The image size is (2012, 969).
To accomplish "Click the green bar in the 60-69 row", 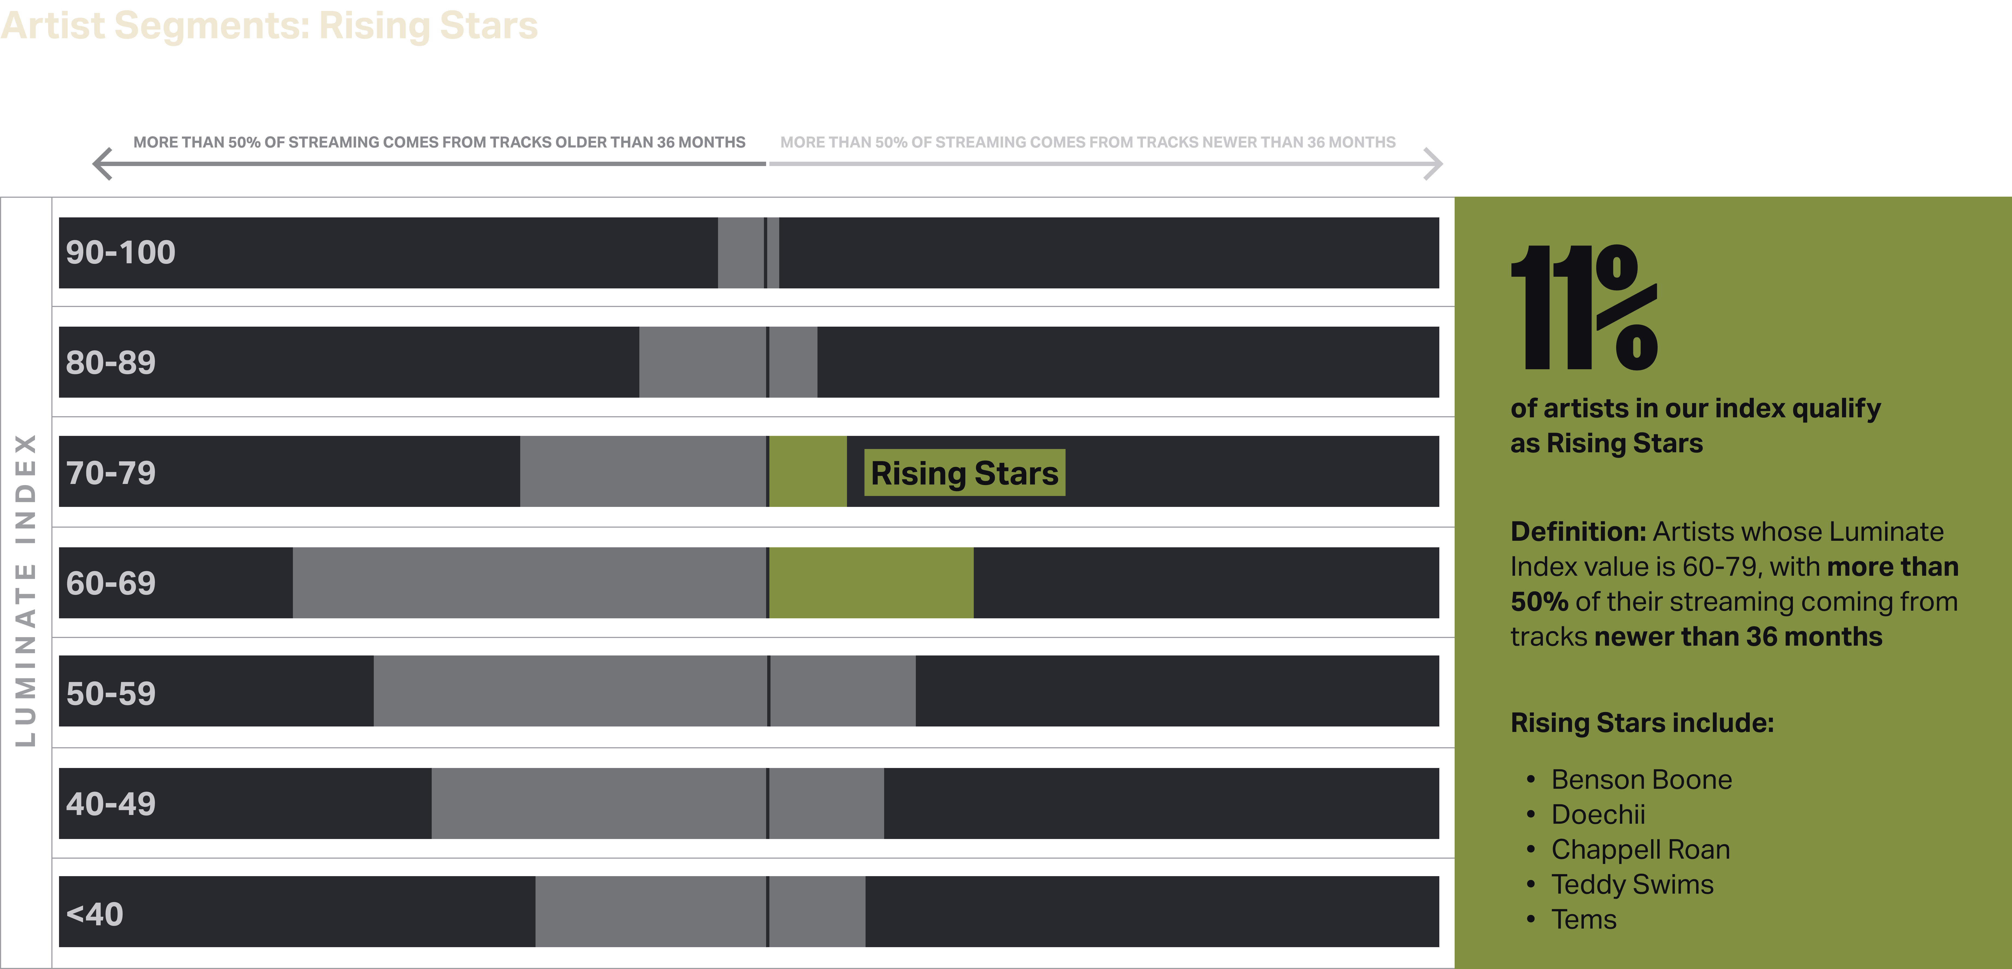I will pos(871,583).
